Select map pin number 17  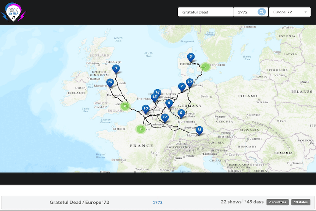(x=165, y=118)
